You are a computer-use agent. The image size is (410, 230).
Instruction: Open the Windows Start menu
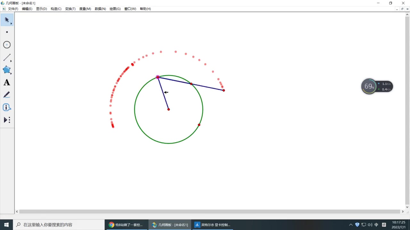pos(6,225)
